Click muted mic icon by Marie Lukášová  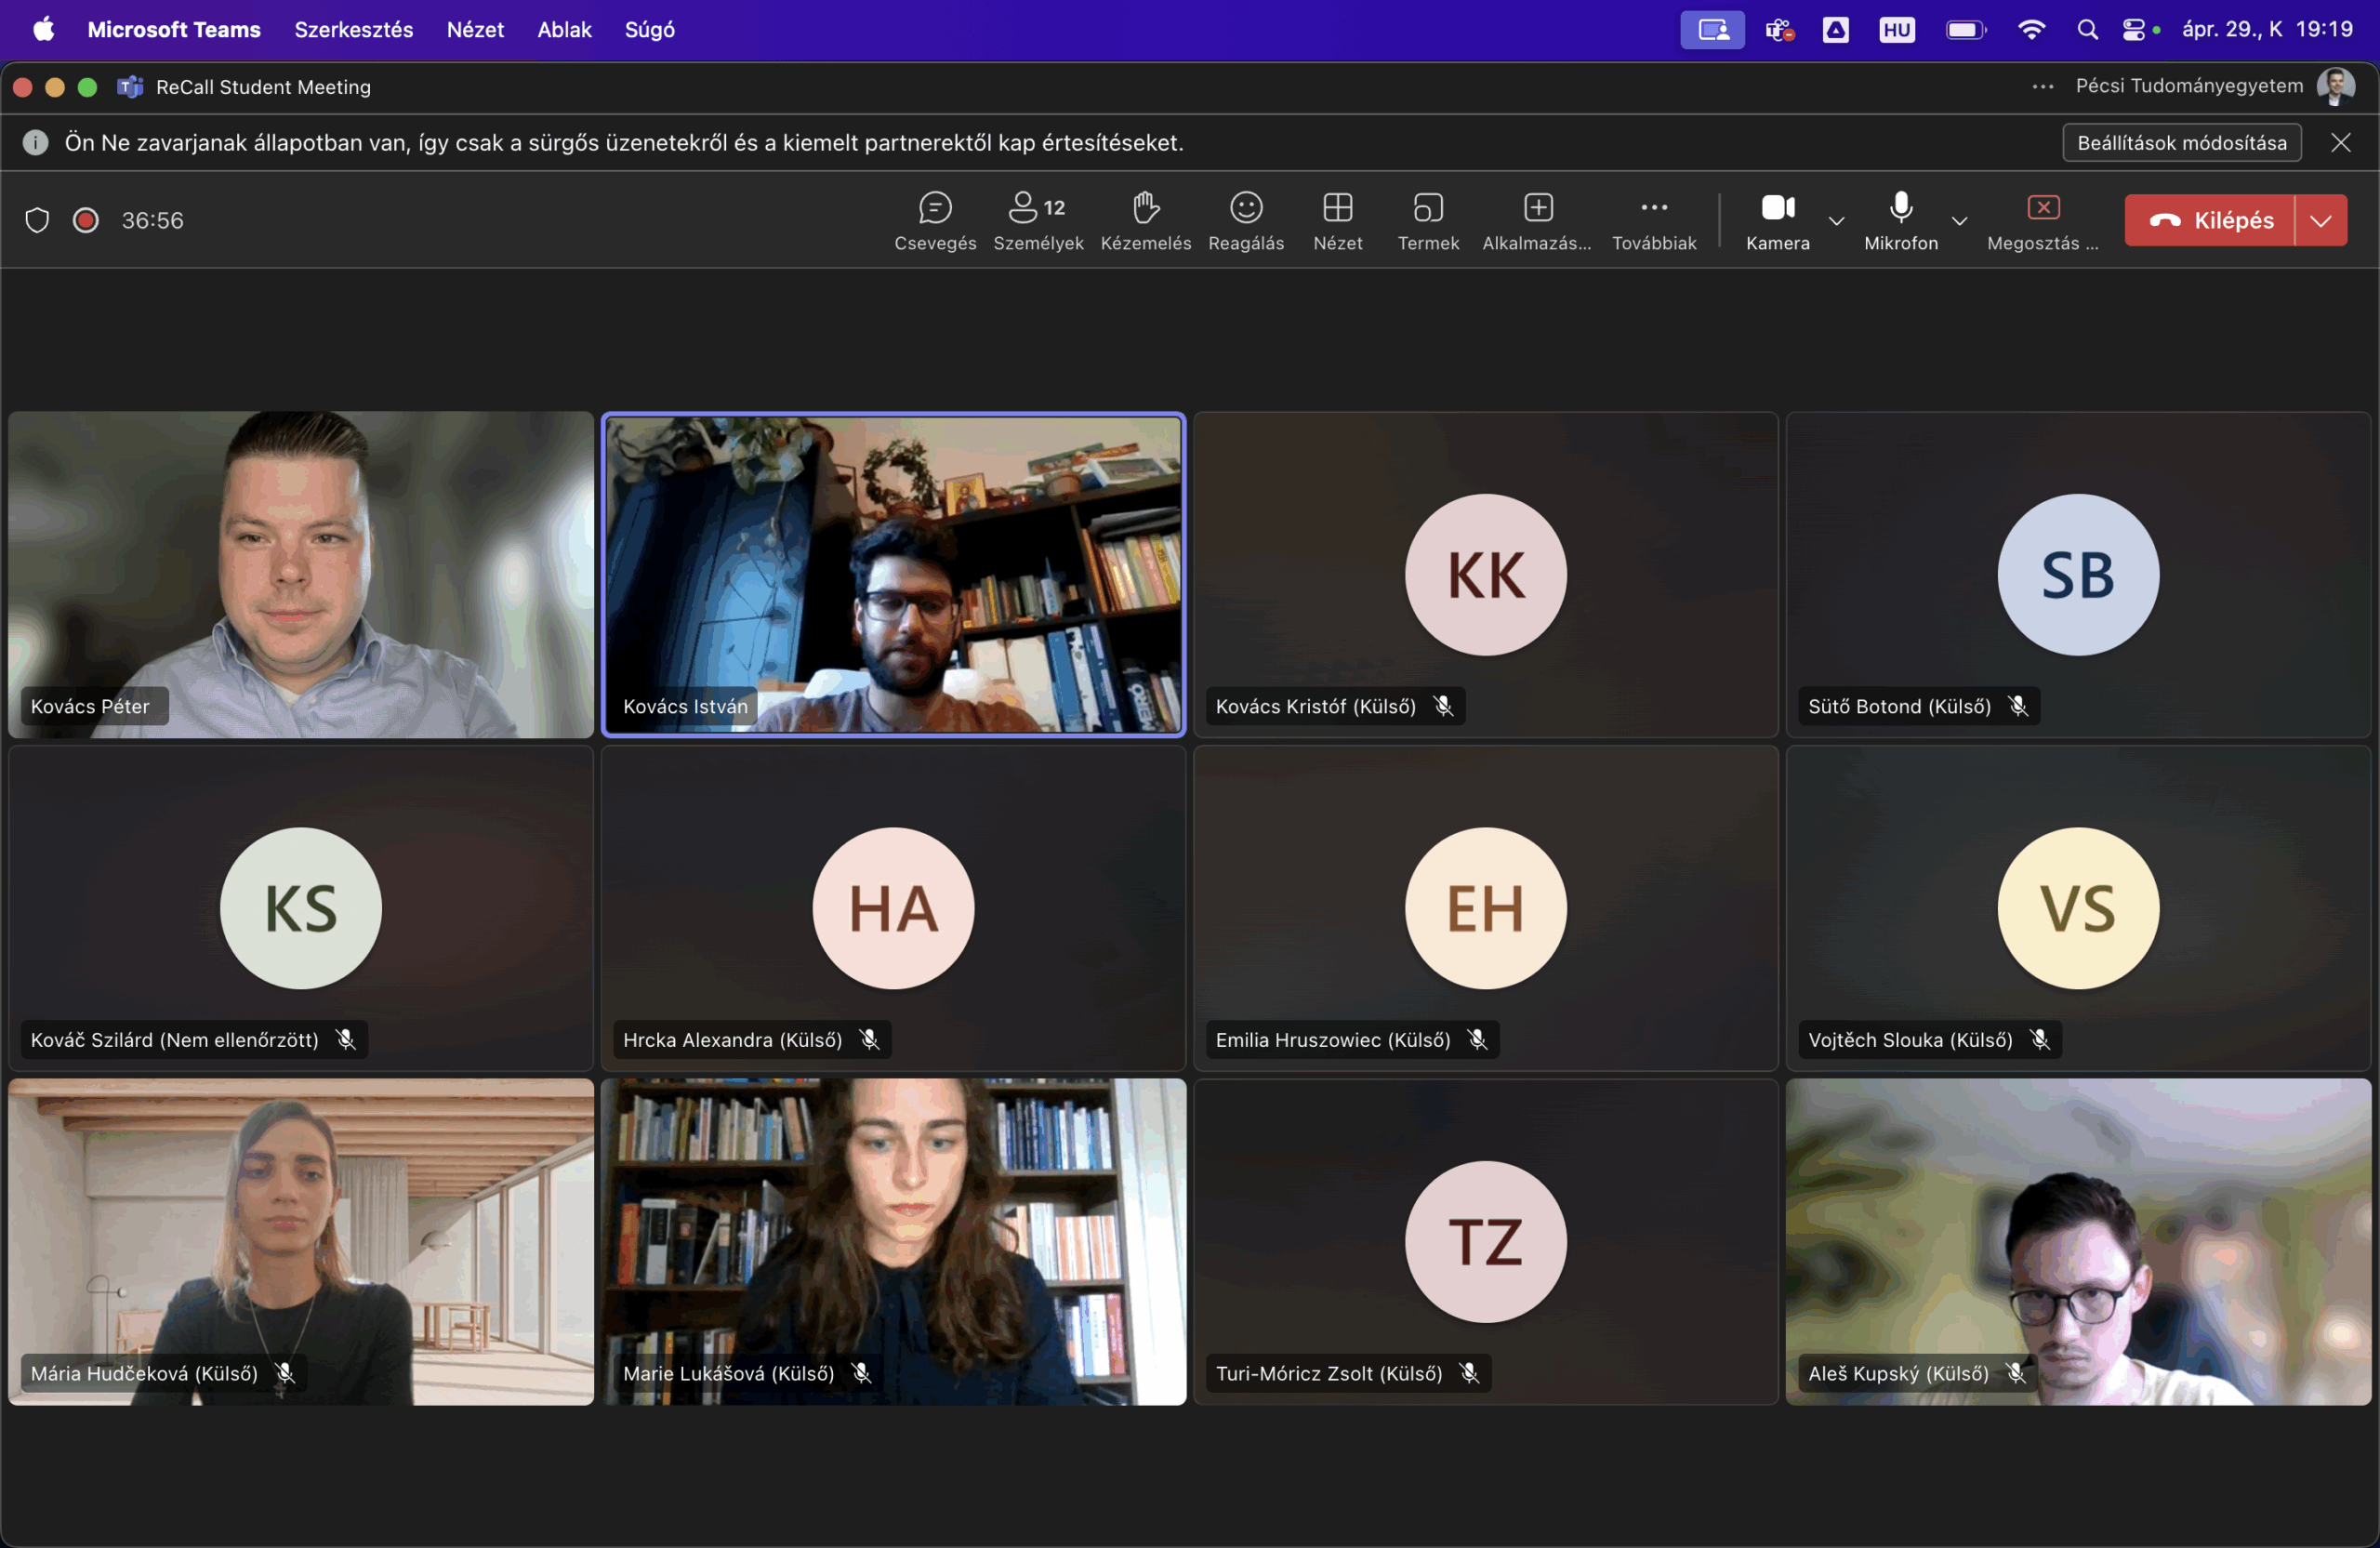[861, 1373]
